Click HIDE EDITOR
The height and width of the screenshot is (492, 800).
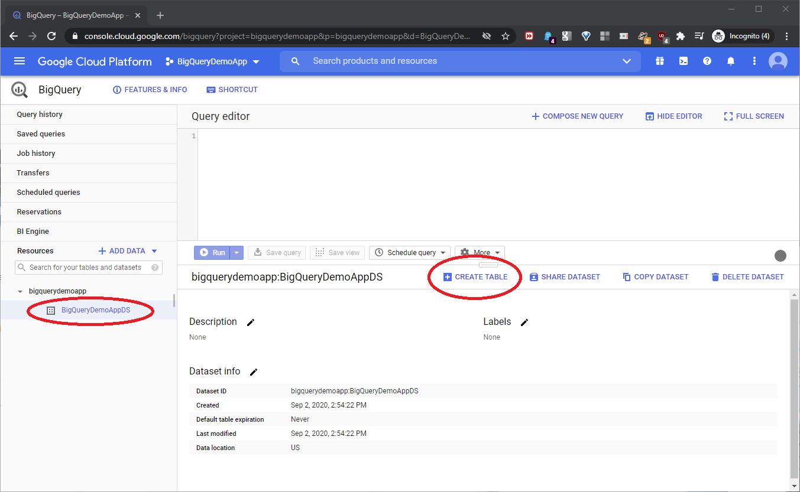click(x=673, y=116)
